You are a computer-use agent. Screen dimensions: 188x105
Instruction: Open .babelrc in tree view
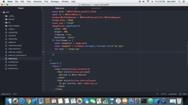(x=11, y=29)
